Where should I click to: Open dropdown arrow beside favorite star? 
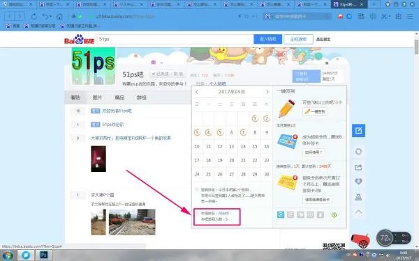[253, 17]
